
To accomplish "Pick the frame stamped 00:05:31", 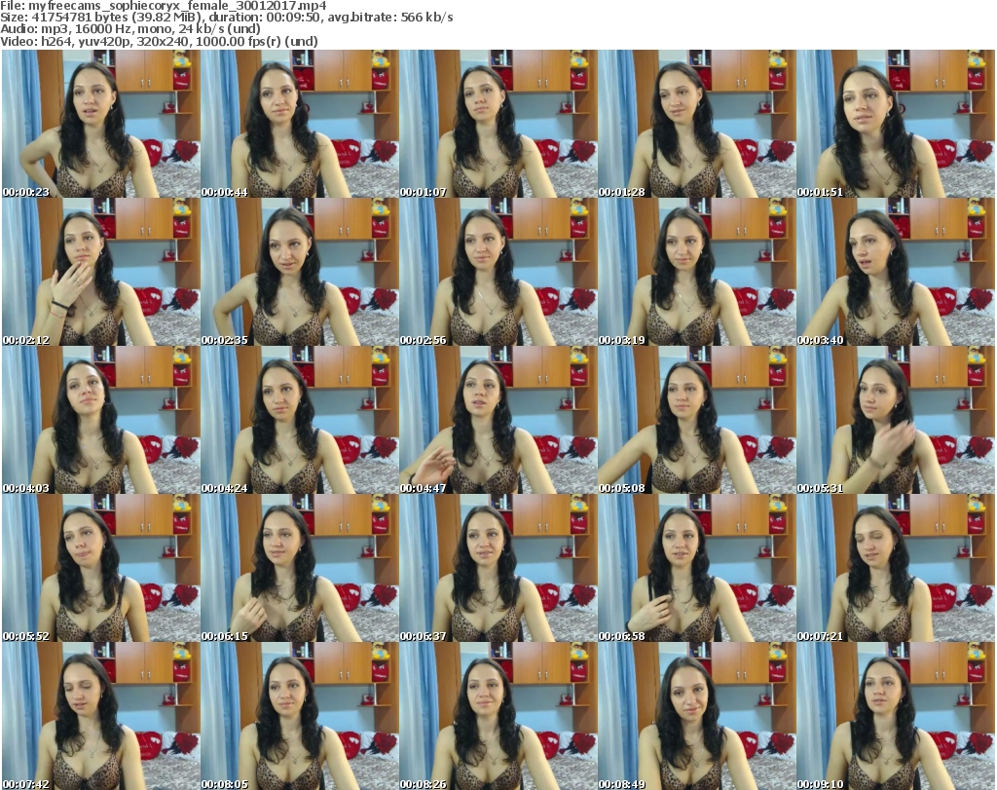I will tap(896, 420).
